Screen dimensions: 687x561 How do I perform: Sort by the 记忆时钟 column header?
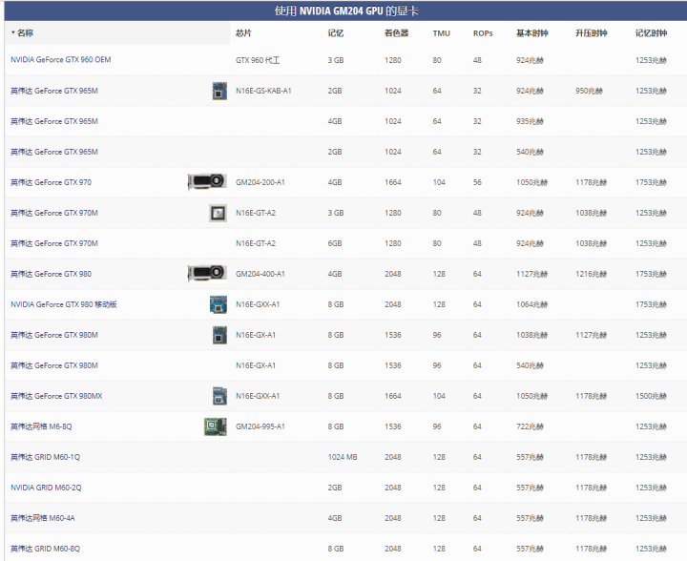(651, 32)
